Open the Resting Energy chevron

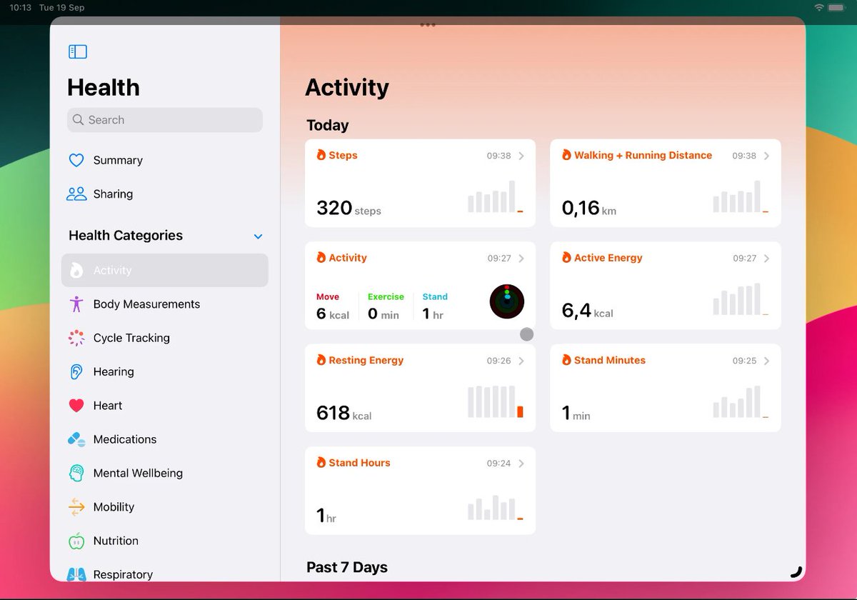pyautogui.click(x=521, y=361)
